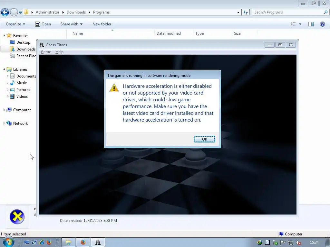330x247 pixels.
Task: Click the Open toolbar button
Action: (43, 24)
